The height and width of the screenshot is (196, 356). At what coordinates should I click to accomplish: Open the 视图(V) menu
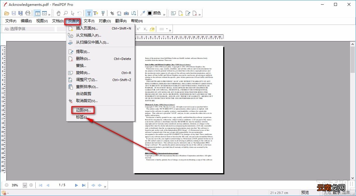point(42,21)
